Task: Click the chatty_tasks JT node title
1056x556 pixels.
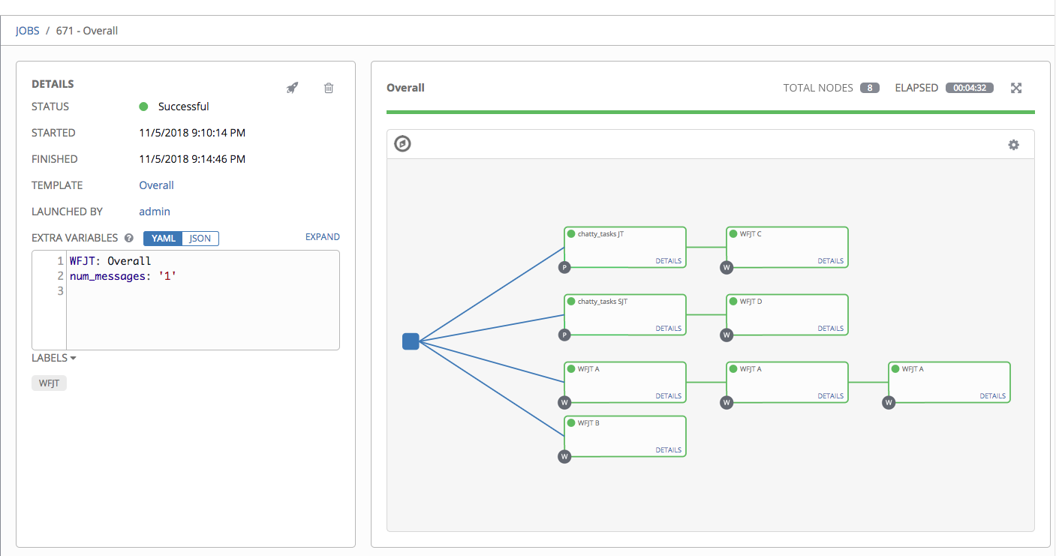Action: point(600,234)
